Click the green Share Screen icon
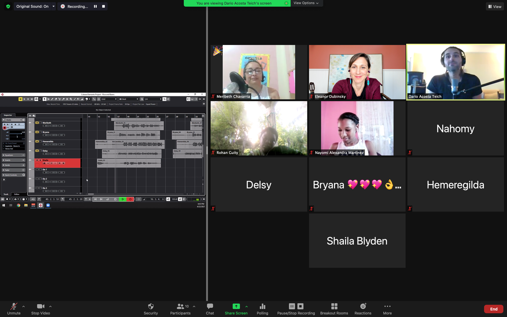 point(236,306)
